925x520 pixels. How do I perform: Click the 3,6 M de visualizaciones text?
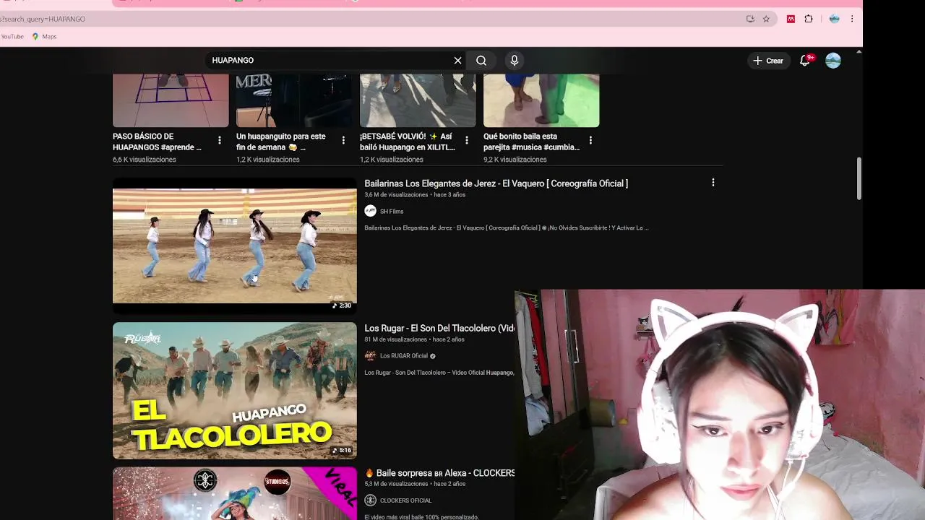396,195
